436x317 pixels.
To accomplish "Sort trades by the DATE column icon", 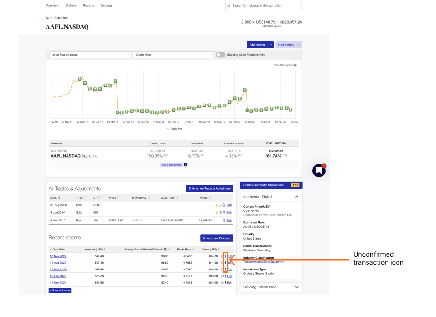I will (x=59, y=198).
